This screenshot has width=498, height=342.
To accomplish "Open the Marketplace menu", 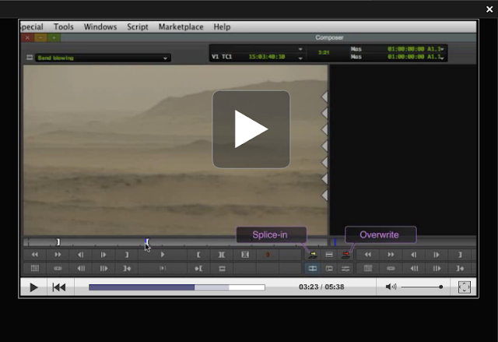I will coord(181,26).
